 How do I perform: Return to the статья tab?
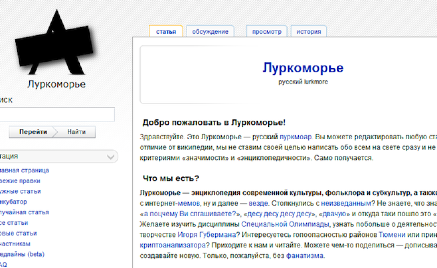click(166, 31)
